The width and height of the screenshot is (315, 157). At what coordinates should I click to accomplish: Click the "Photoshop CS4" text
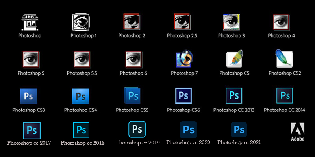tap(81, 110)
